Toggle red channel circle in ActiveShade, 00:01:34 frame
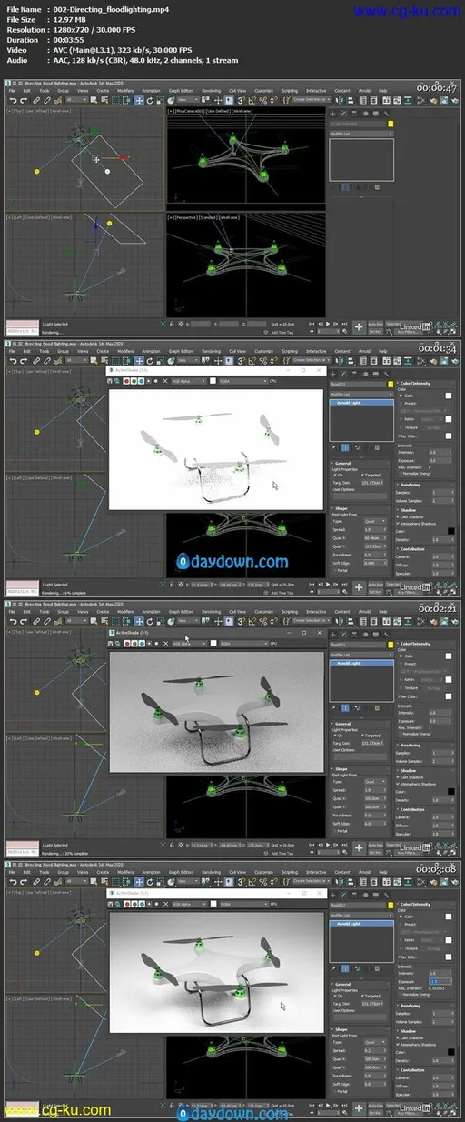This screenshot has width=465, height=1122. coord(127,381)
